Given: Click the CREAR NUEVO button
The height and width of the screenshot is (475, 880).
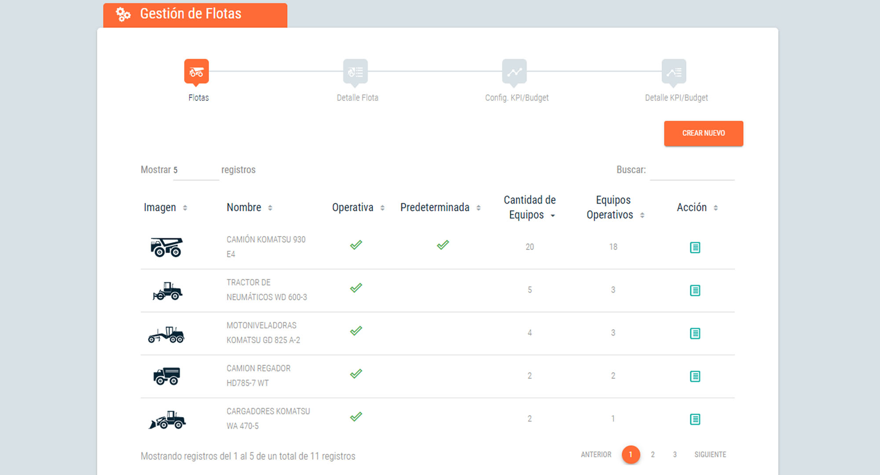Looking at the screenshot, I should point(704,133).
